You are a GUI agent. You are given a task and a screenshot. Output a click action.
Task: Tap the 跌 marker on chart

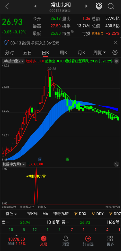pos(68,159)
